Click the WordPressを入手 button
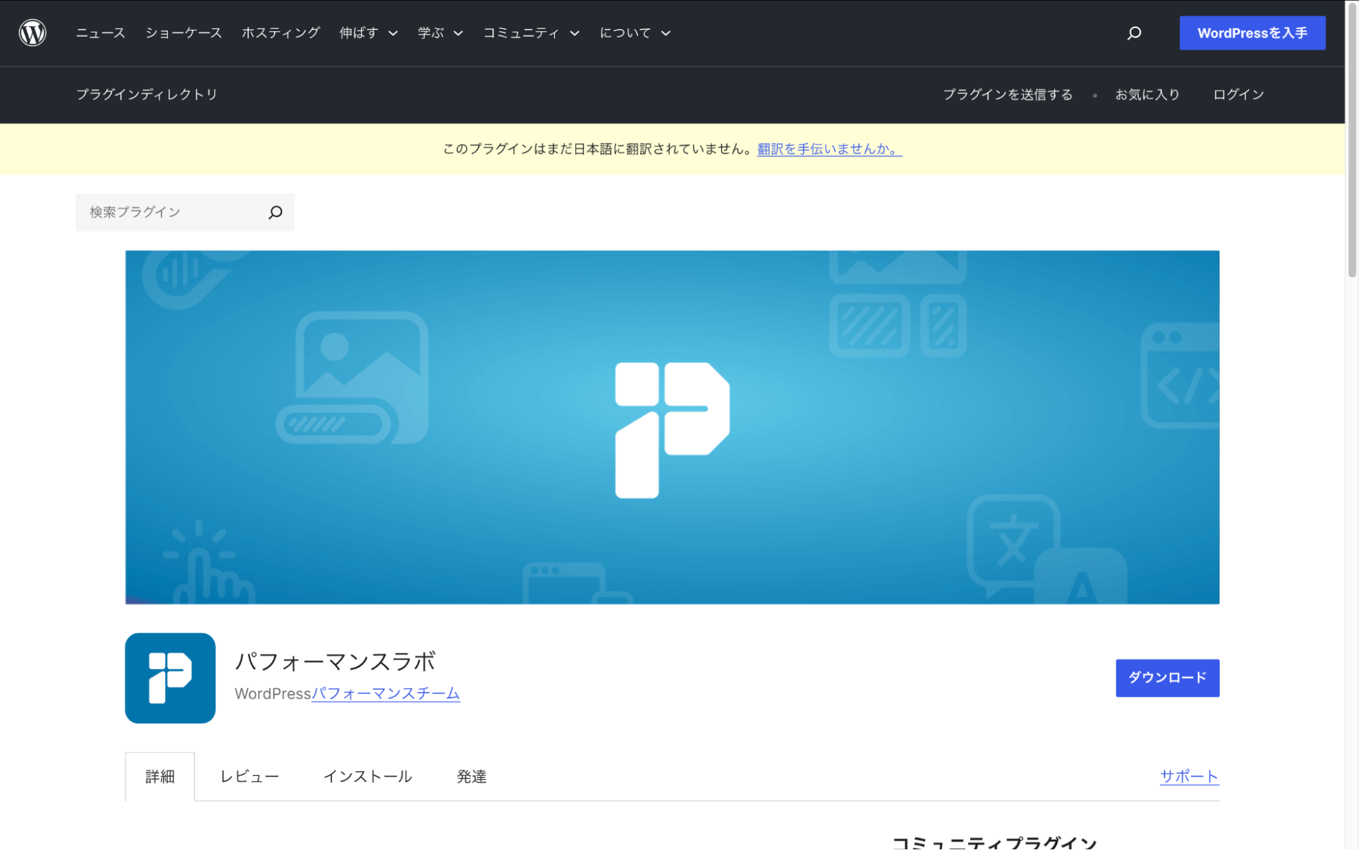The height and width of the screenshot is (850, 1359). tap(1252, 33)
